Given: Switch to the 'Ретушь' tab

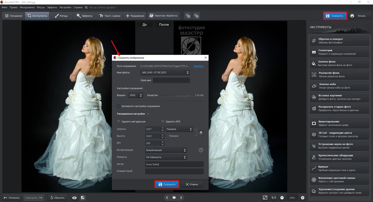Looking at the screenshot, I should coord(62,16).
